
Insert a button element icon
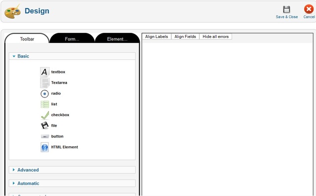pos(45,136)
